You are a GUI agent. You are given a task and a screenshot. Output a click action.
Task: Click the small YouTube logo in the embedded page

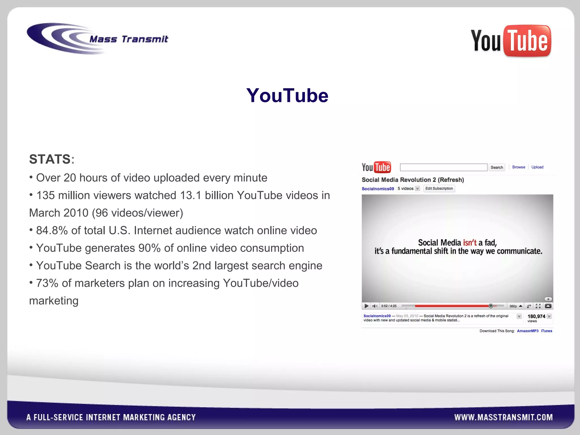pos(376,167)
